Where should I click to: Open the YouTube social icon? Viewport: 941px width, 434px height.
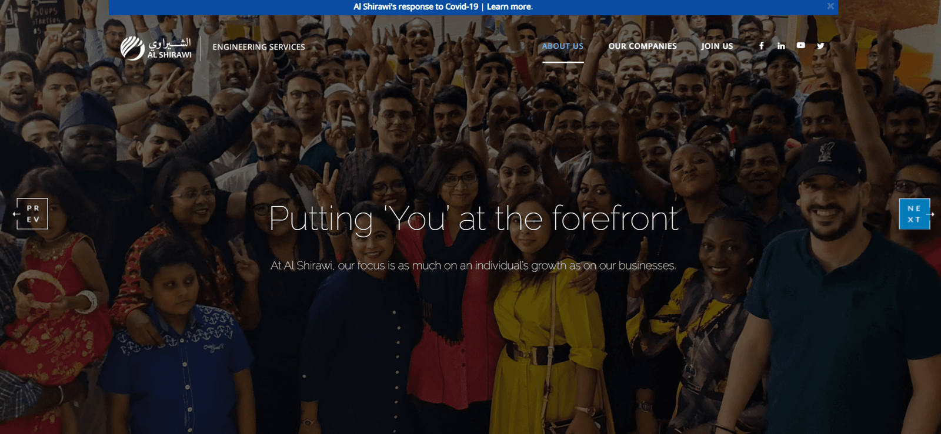801,45
